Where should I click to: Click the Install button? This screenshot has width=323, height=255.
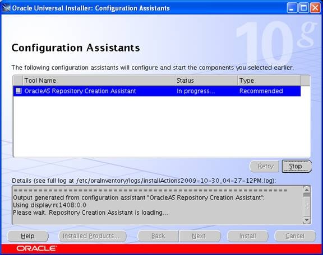click(x=248, y=236)
